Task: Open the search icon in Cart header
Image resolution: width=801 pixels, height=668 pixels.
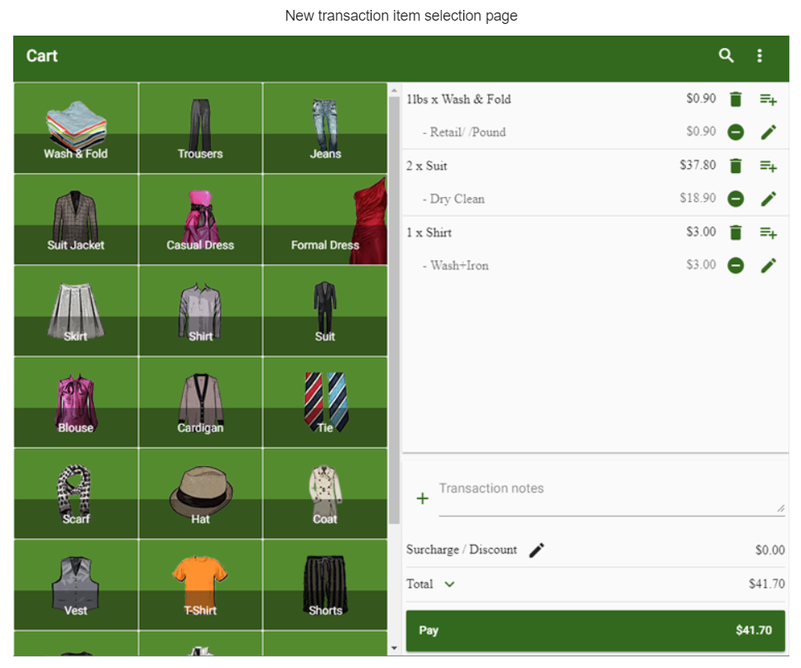Action: pos(726,55)
